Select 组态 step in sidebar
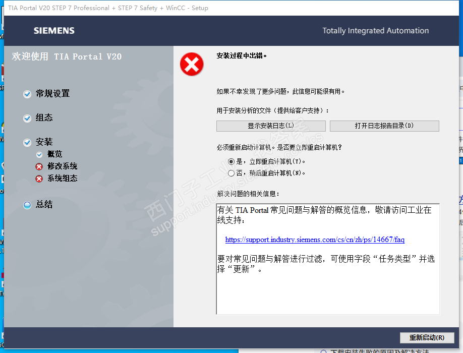Screen dimensions: 463x353 pyautogui.click(x=44, y=118)
